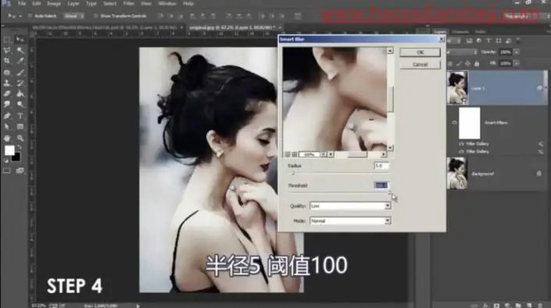Click OK in the Smart Blur dialog
The height and width of the screenshot is (308, 551).
click(x=420, y=52)
